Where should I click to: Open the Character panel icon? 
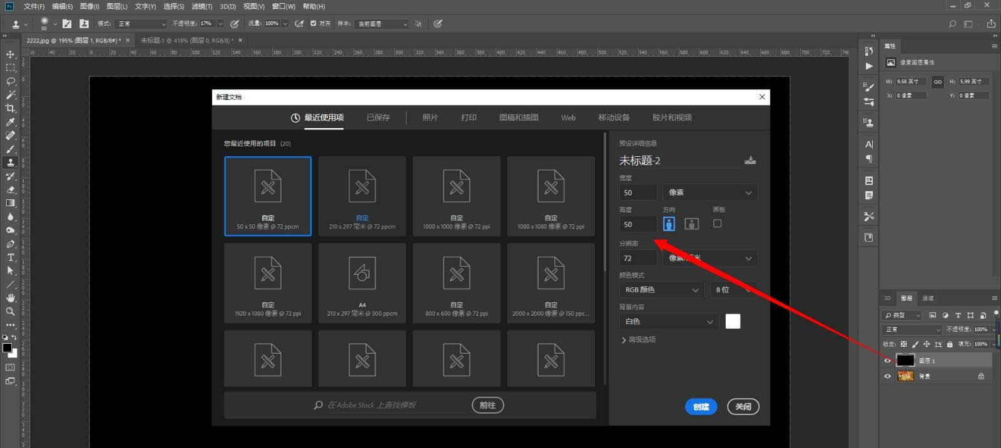[x=868, y=144]
